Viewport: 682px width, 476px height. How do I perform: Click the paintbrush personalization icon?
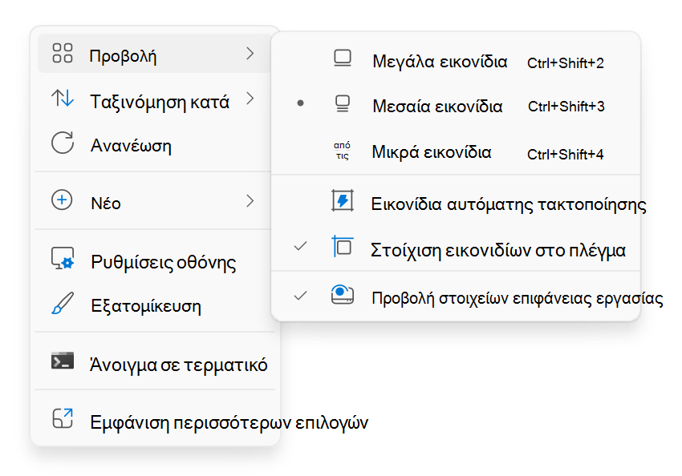pyautogui.click(x=63, y=303)
